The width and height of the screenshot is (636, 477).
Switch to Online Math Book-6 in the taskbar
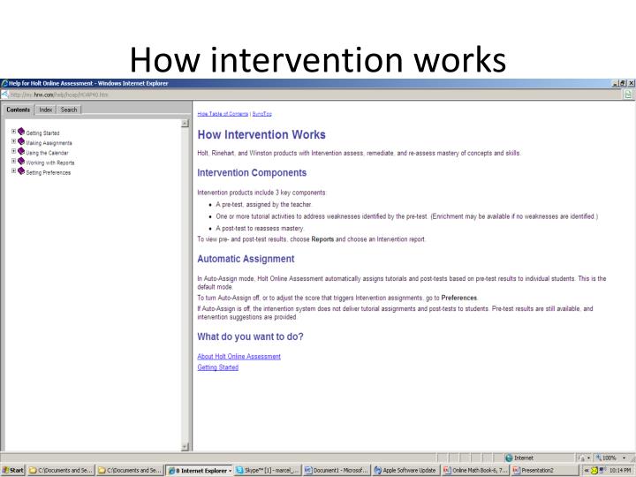click(x=475, y=471)
